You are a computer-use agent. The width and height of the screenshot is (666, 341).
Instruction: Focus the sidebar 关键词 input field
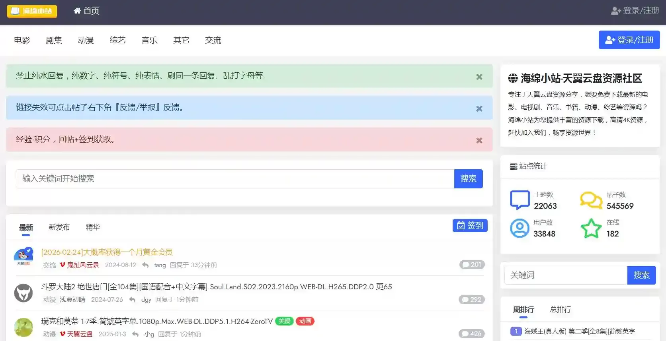[566, 275]
